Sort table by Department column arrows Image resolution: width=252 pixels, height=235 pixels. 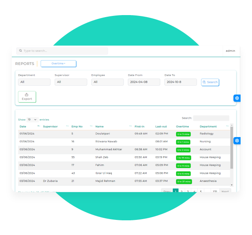click(x=227, y=126)
